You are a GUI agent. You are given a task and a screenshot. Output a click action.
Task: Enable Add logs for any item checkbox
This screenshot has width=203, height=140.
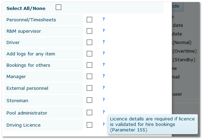pos(89,54)
